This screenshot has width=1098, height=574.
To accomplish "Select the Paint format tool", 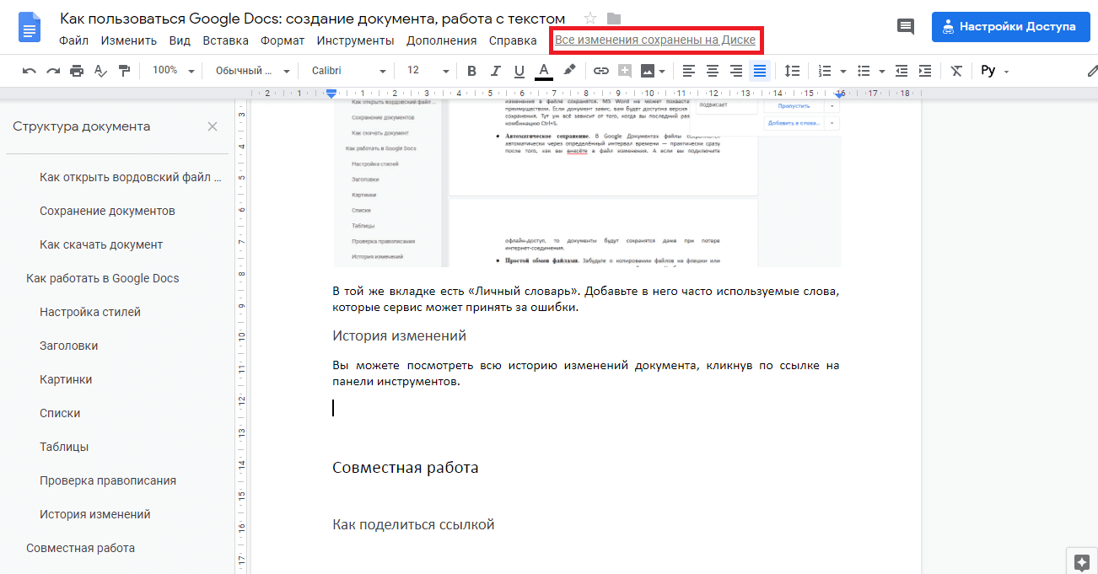I will (123, 71).
